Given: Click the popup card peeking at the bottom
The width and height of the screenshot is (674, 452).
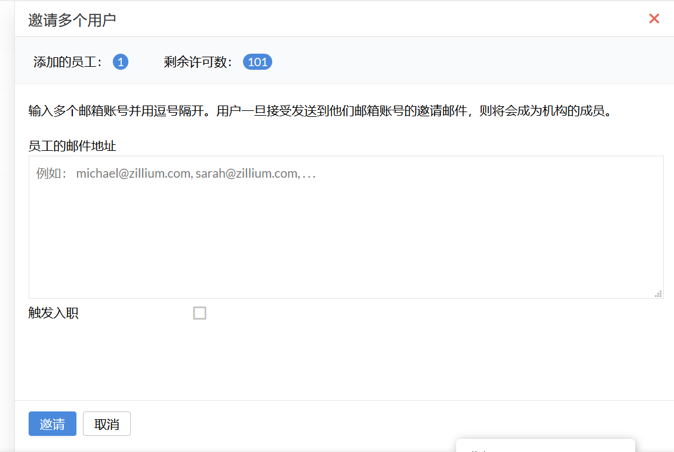Looking at the screenshot, I should tap(544, 446).
